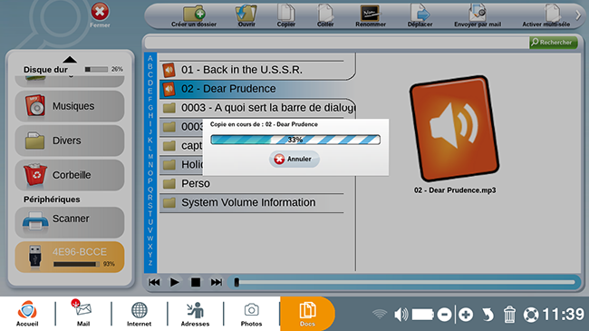The image size is (589, 331).
Task: Switch to the Internet tab
Action: [139, 314]
